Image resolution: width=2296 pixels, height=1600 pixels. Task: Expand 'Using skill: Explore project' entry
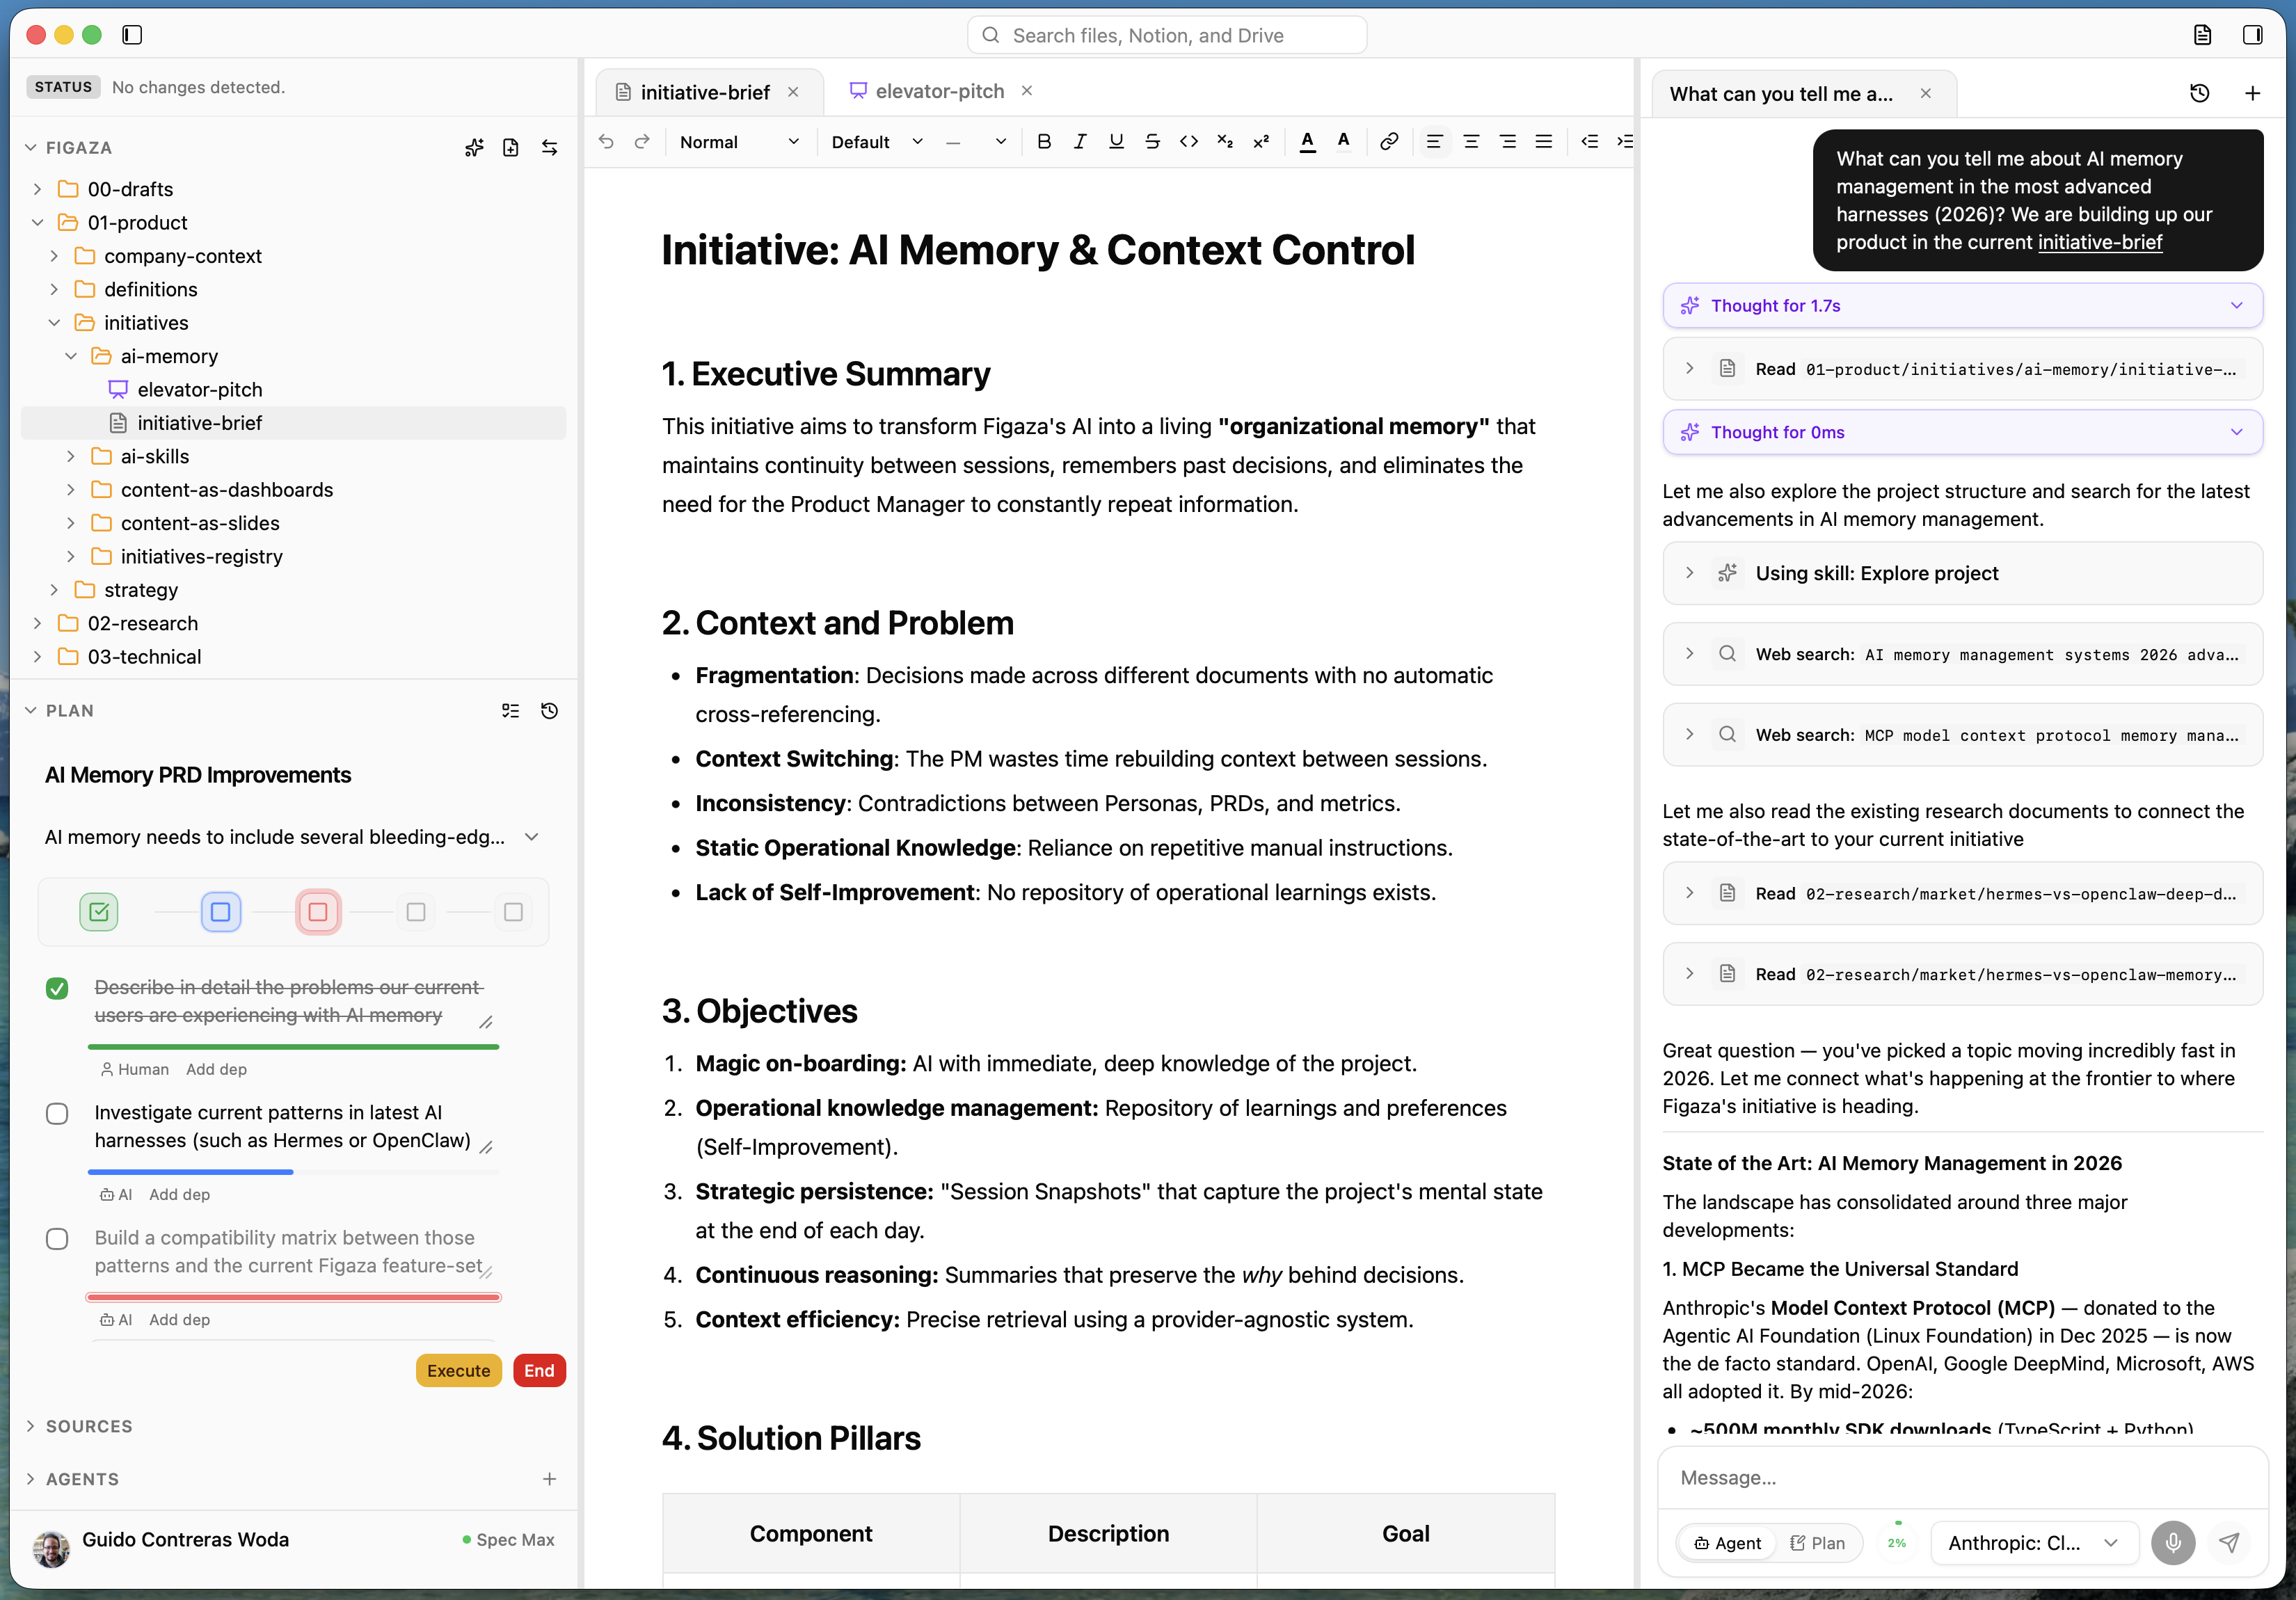point(1962,573)
